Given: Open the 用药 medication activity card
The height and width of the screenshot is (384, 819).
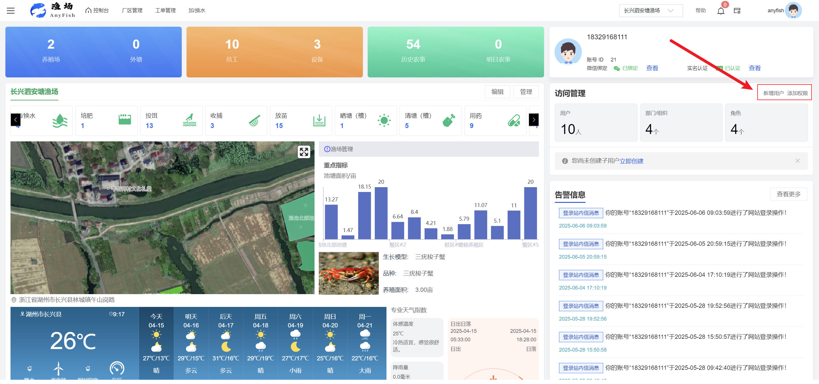Looking at the screenshot, I should pyautogui.click(x=495, y=121).
